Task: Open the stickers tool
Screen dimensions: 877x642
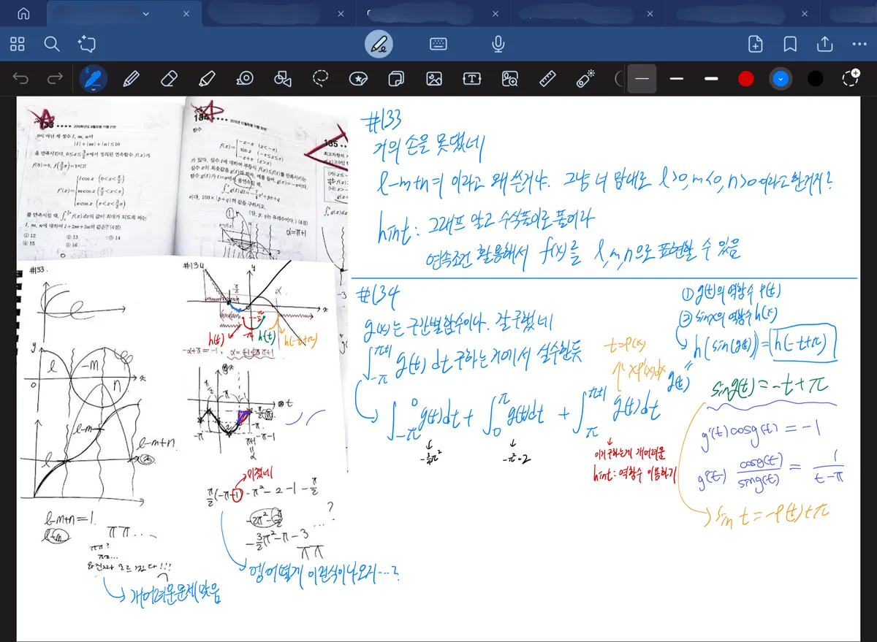Action: pyautogui.click(x=358, y=79)
